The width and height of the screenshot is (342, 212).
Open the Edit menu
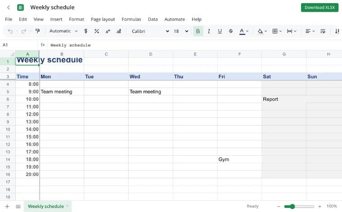(22, 19)
